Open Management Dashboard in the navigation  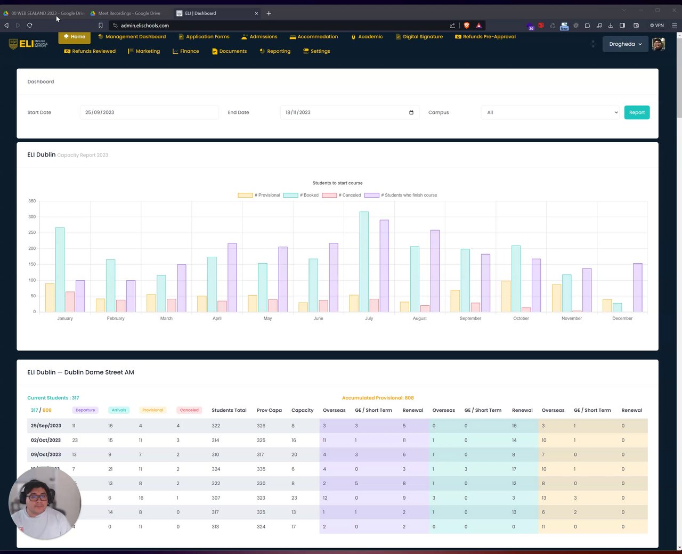point(132,37)
